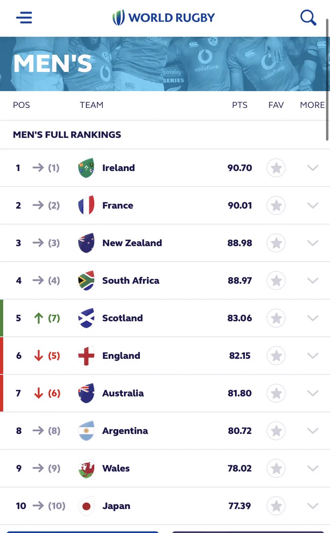
Task: Click the MEN'S banner image
Action: [x=165, y=64]
